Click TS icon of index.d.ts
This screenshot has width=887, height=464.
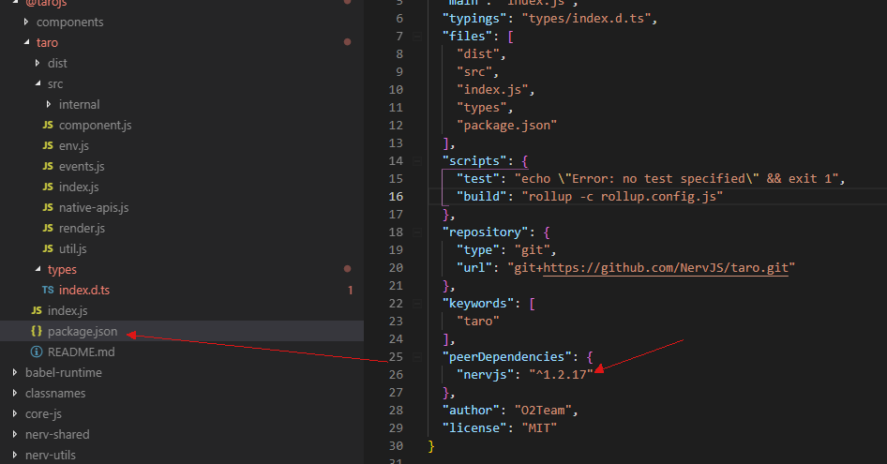pyautogui.click(x=48, y=290)
